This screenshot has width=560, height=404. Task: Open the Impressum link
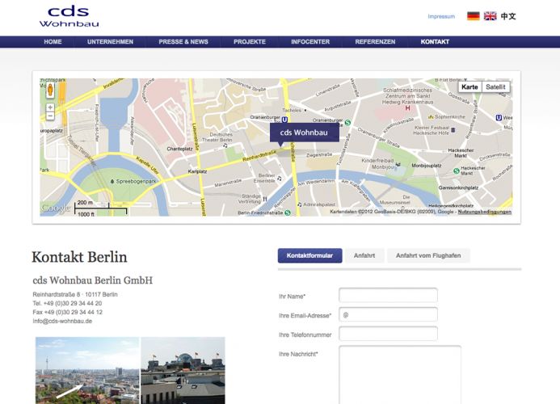click(x=441, y=16)
